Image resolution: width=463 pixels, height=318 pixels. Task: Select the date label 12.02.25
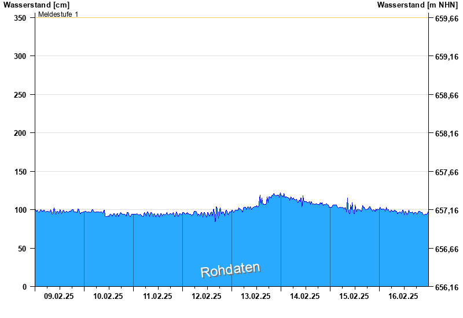[207, 296]
